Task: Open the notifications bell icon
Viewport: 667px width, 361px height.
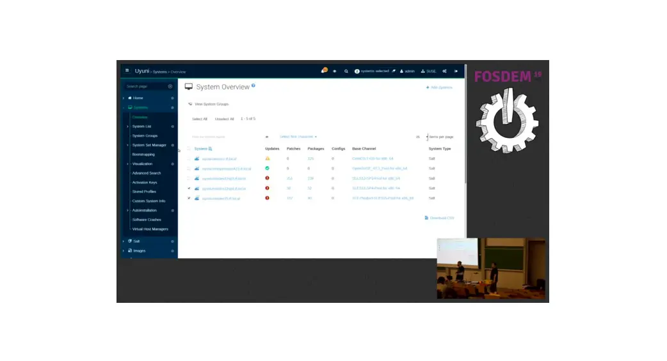Action: click(324, 70)
